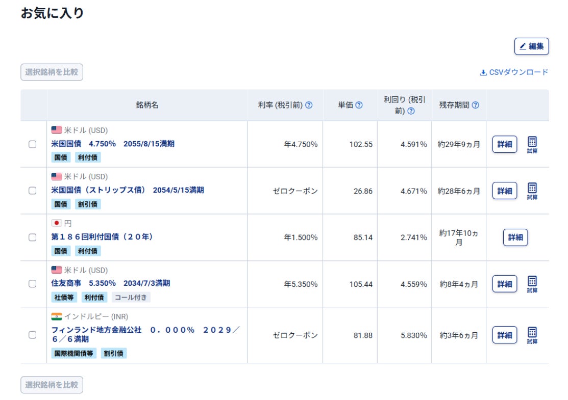Viewport: 568px width, 400px height.
Task: Open calculator for フィンランド地方金融公社 bond
Action: 532,335
